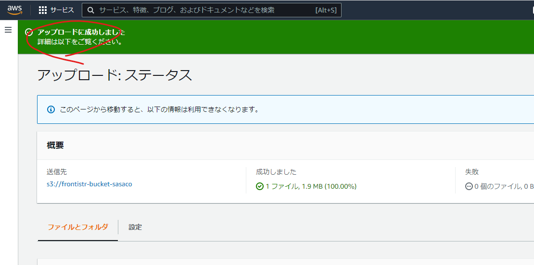Screen dimensions: 534x265
Task: Click the アップロードに成功しました banner title
Action: click(x=81, y=32)
